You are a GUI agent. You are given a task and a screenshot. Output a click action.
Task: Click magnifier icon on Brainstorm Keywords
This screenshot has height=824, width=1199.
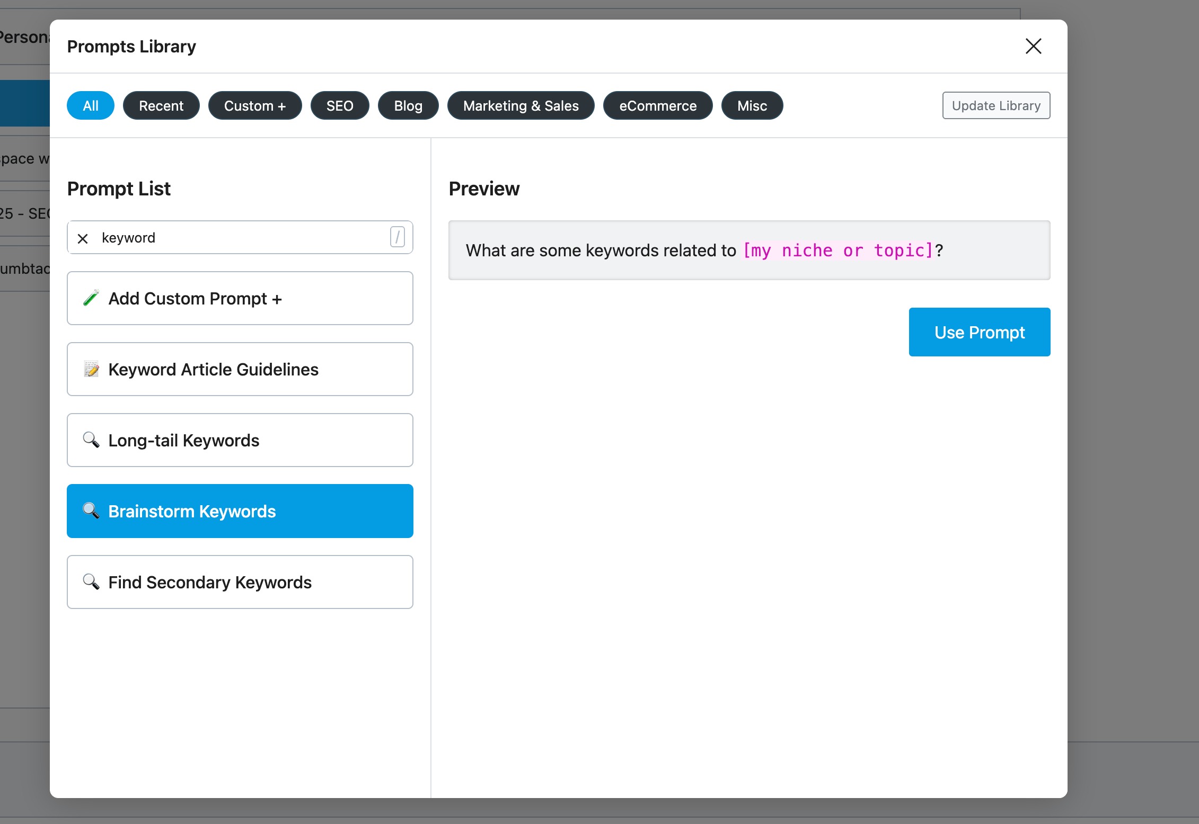(91, 510)
